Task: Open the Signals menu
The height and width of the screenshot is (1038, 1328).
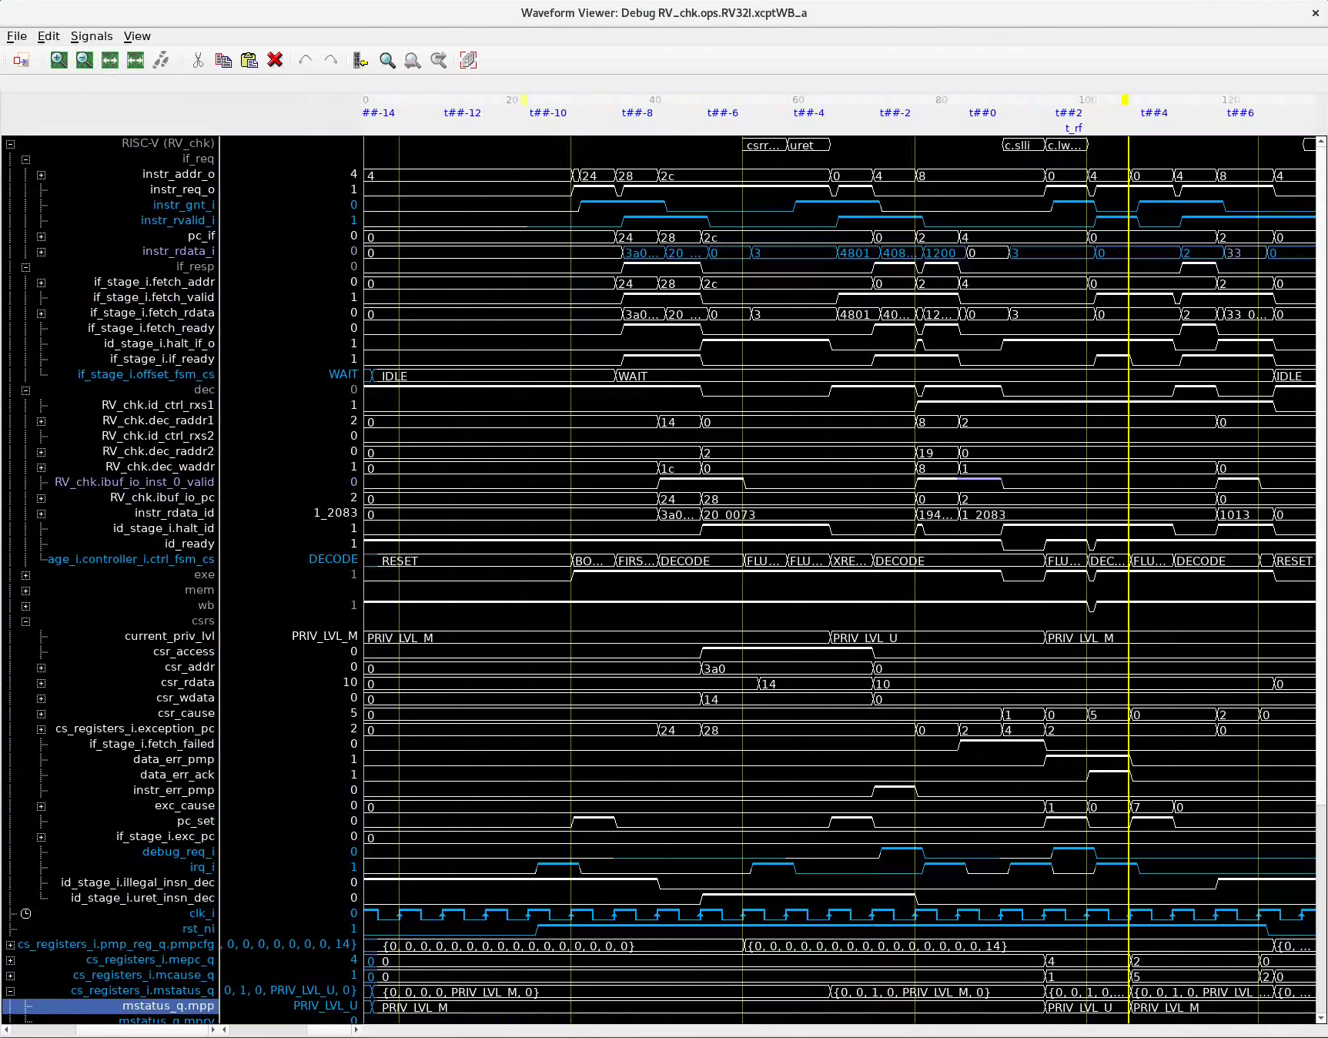Action: point(91,36)
